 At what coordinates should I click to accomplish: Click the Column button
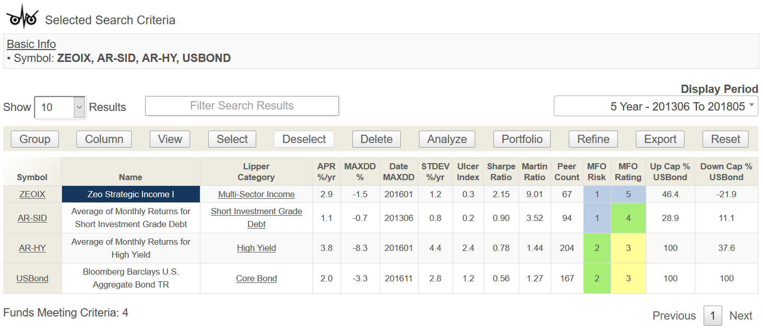(x=104, y=139)
